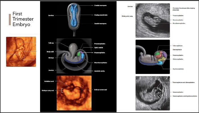Click the "Metencephalon" label under Mesencephalon
Screen dimensions: 199x113
tap(178, 59)
